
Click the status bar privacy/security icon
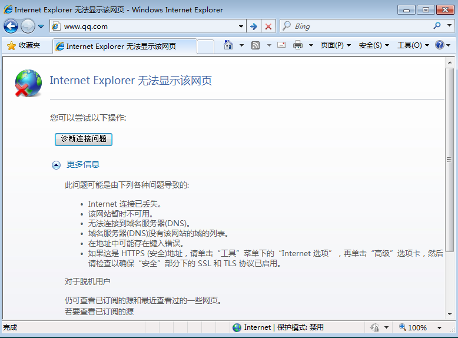[x=374, y=327]
